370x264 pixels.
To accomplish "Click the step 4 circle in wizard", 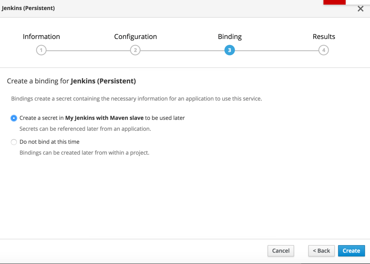I will click(x=324, y=50).
